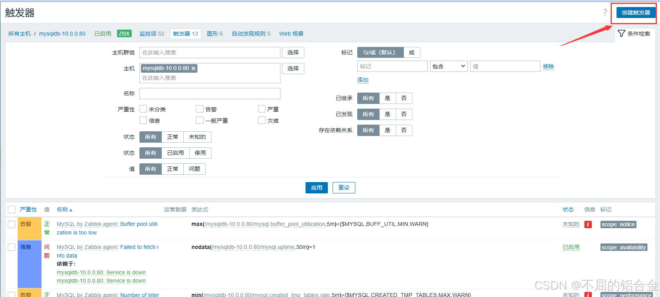Open the 图形 6 tab

(x=215, y=34)
